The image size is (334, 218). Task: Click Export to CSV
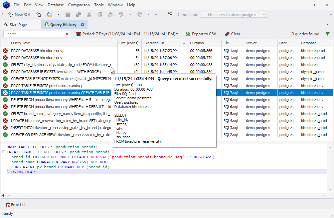(204, 34)
